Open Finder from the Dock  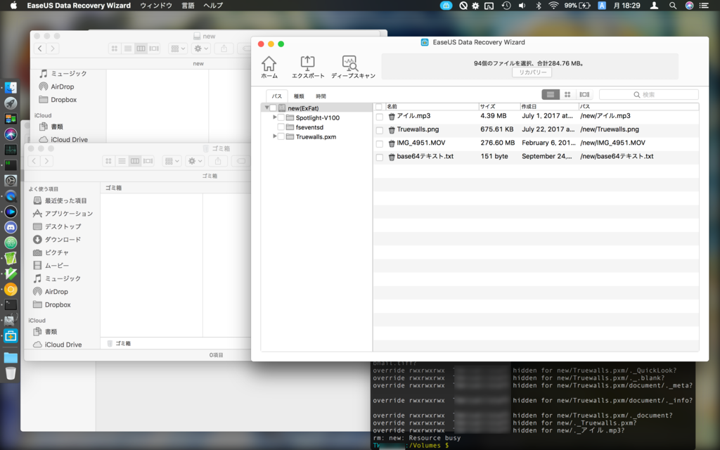11,87
